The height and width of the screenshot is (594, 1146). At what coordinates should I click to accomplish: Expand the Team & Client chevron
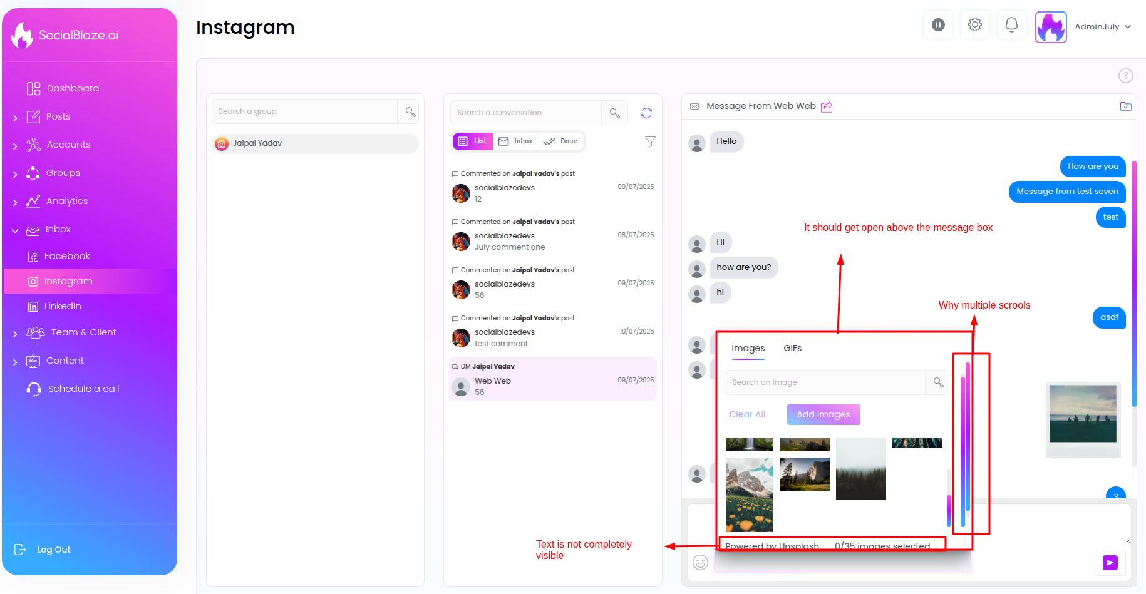pyautogui.click(x=15, y=334)
